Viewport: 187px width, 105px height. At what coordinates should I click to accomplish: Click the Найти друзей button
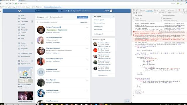point(82,17)
